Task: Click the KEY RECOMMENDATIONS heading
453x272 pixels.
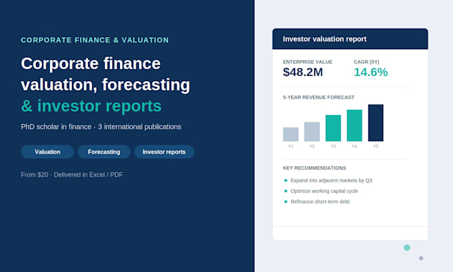Action: click(314, 168)
